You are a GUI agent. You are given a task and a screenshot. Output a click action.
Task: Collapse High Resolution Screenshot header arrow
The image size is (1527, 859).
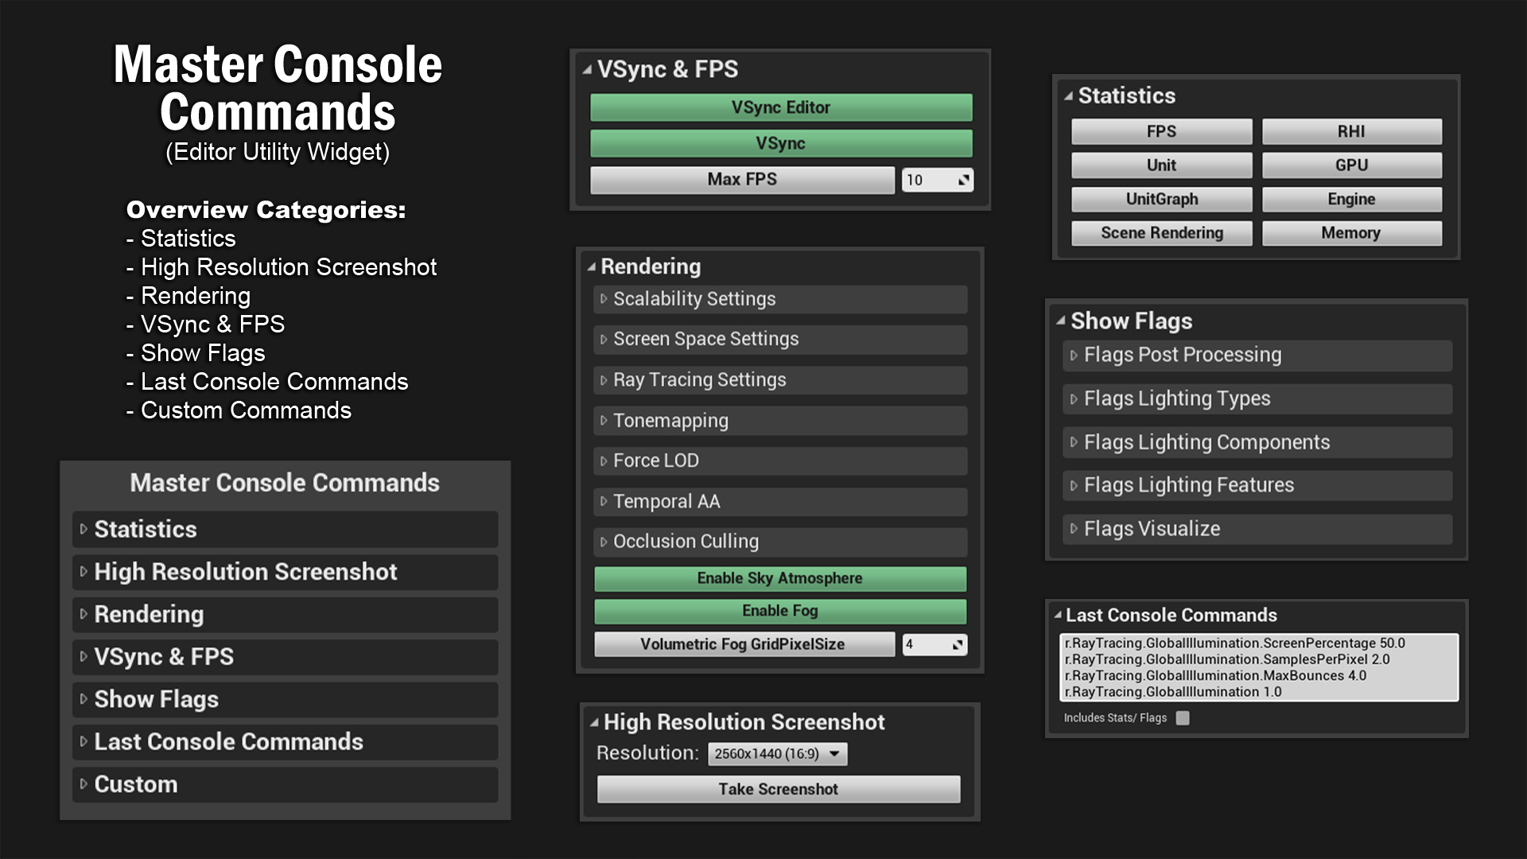tap(594, 723)
